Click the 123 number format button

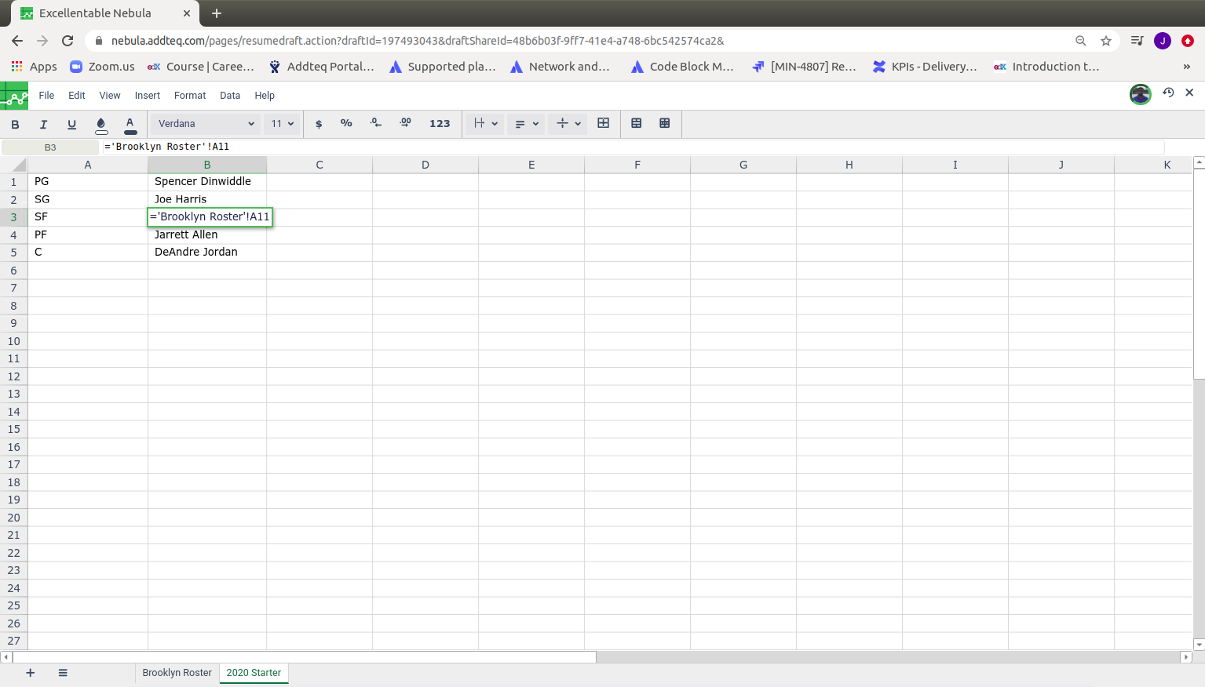click(x=440, y=124)
